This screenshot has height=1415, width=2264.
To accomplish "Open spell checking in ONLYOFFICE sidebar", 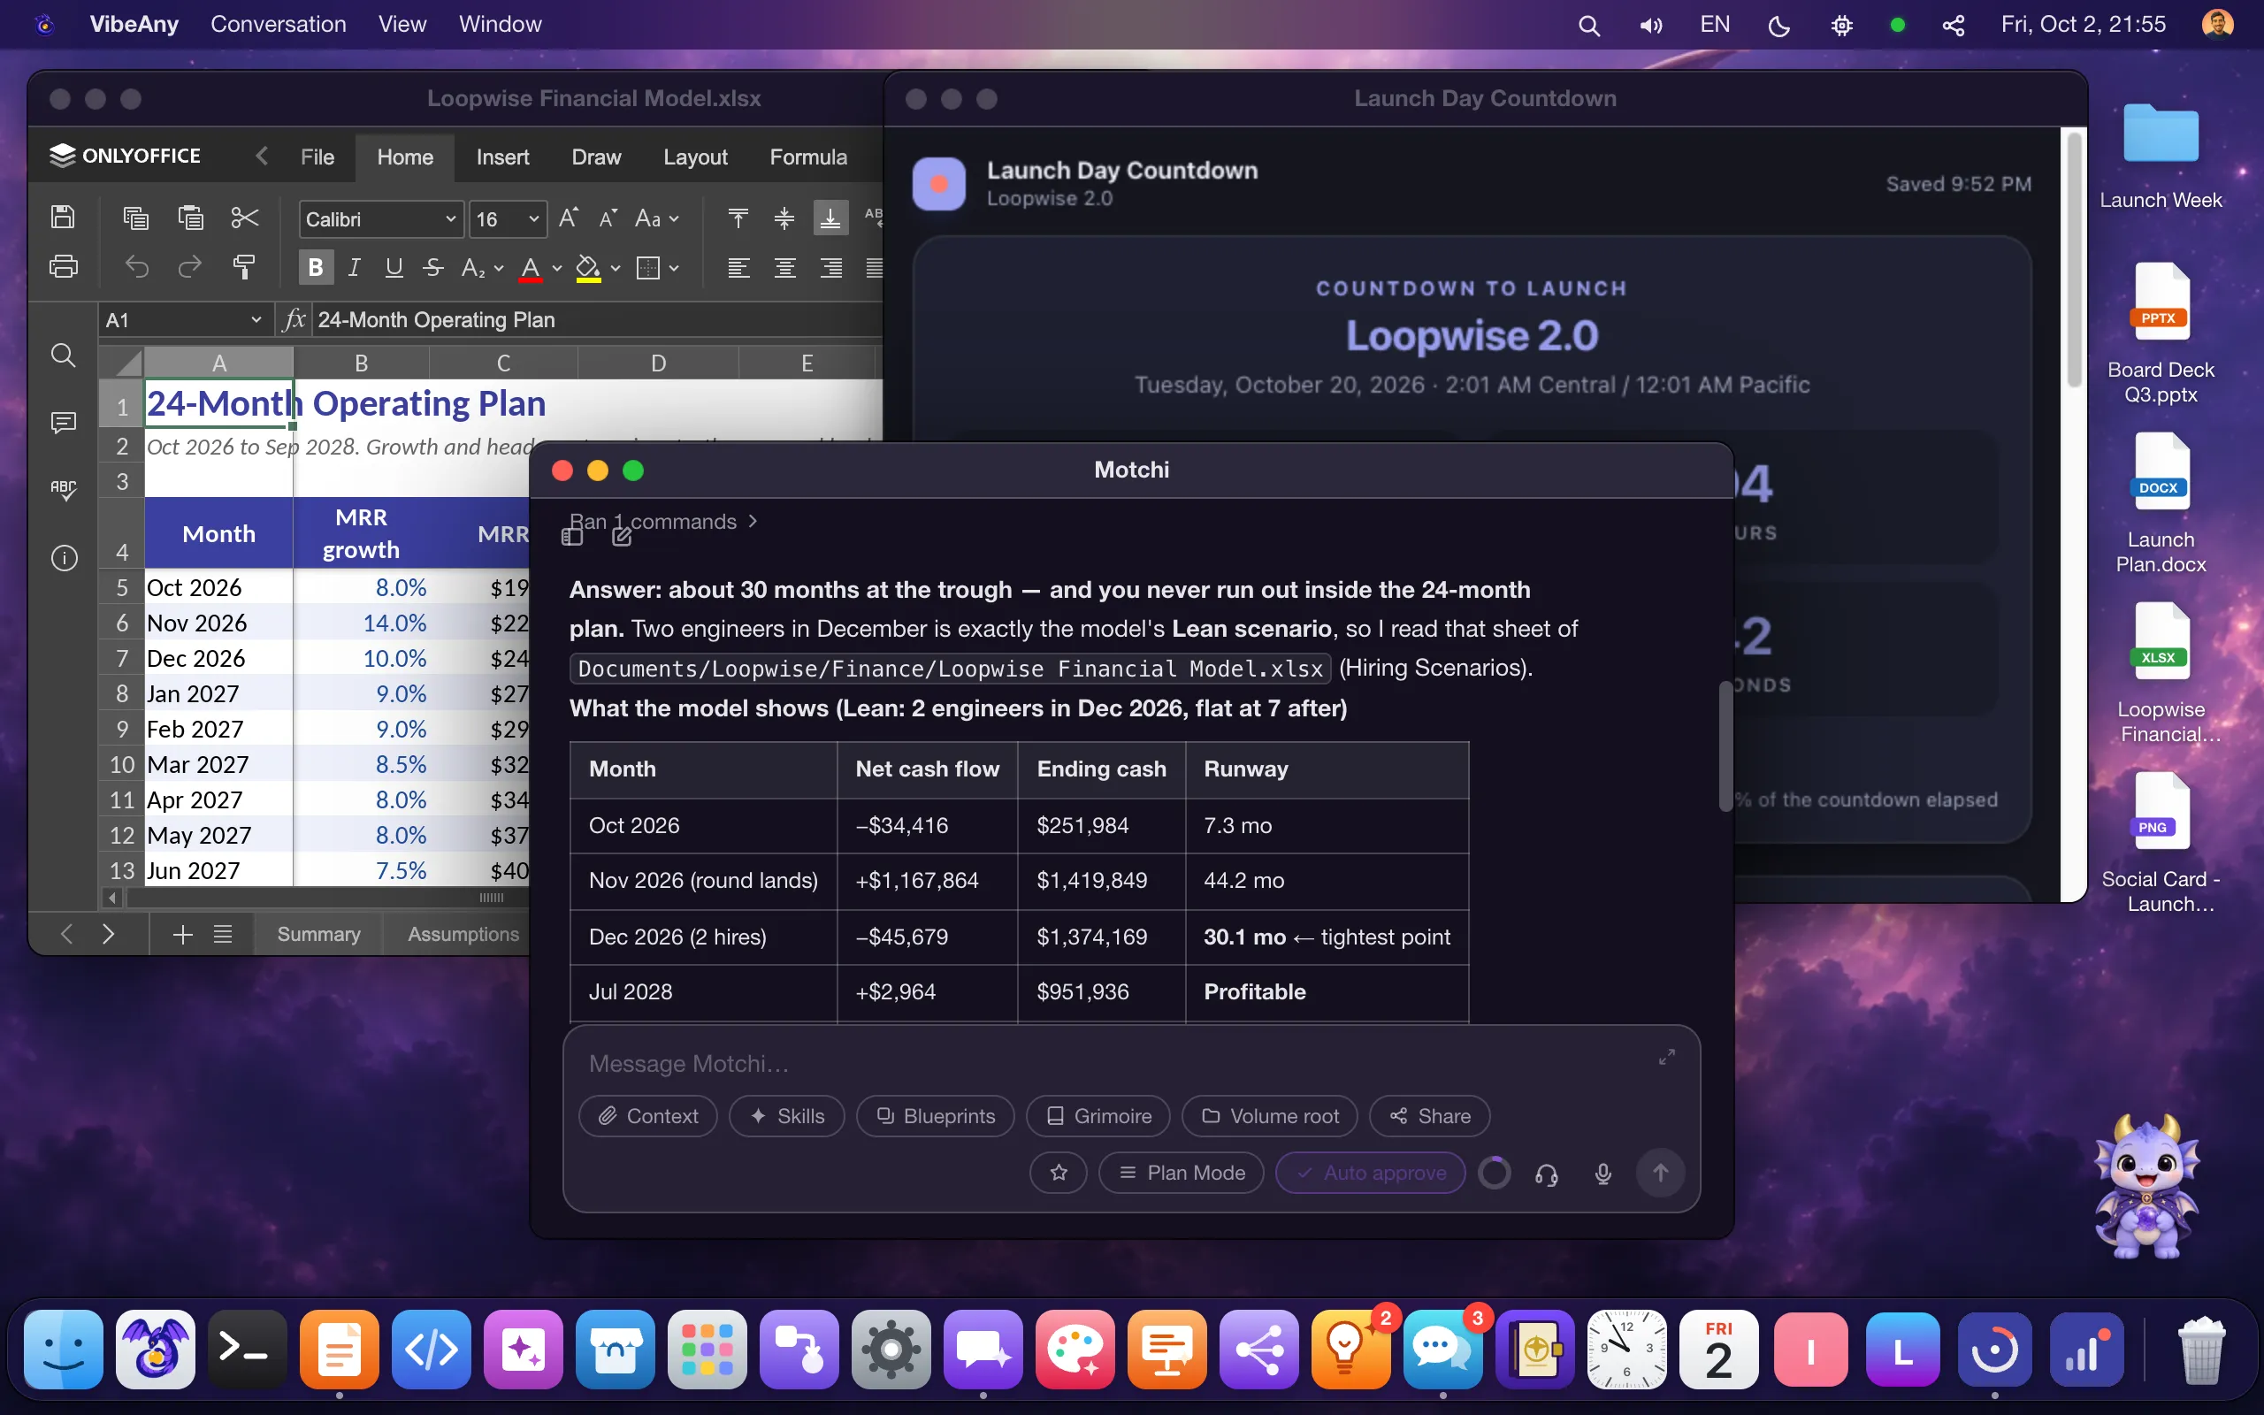I will (x=63, y=489).
